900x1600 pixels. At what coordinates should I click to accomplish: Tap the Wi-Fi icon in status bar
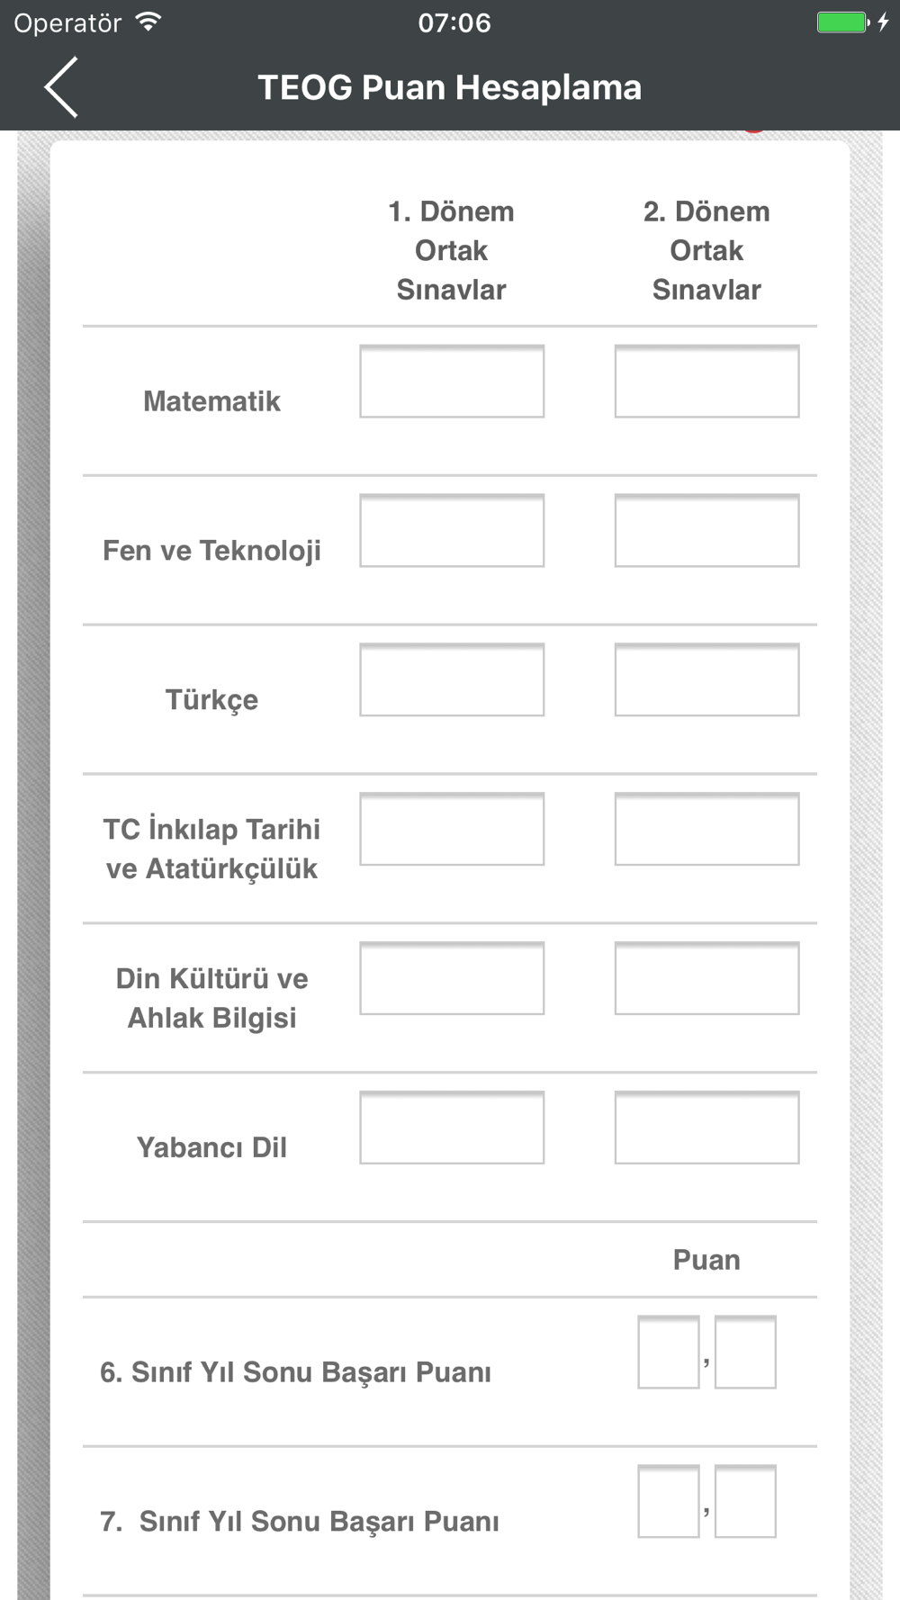tap(148, 22)
